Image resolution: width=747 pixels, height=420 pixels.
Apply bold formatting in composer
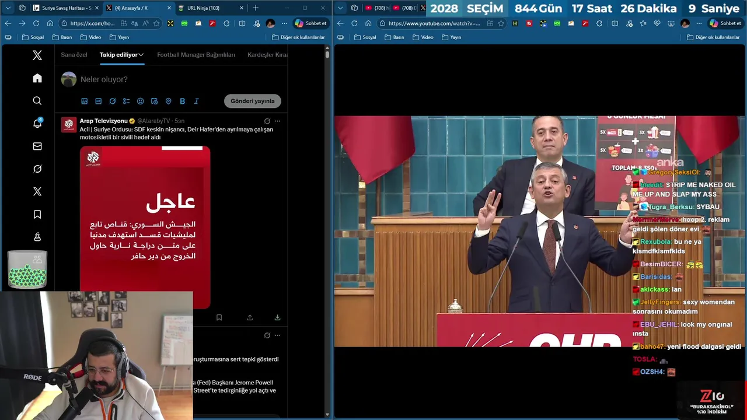click(182, 101)
